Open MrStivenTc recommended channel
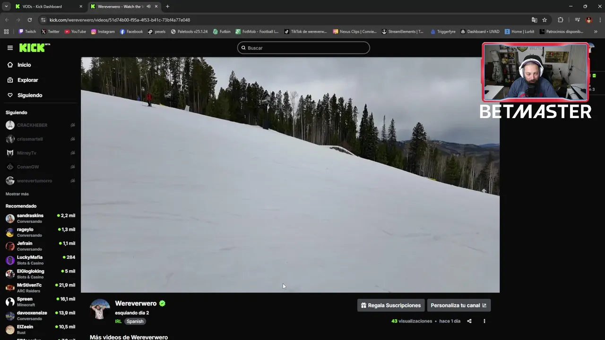Screen dimensions: 605x340 (40, 288)
